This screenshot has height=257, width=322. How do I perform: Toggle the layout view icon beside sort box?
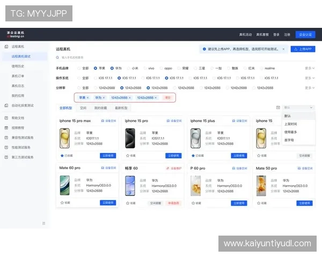click(x=278, y=108)
